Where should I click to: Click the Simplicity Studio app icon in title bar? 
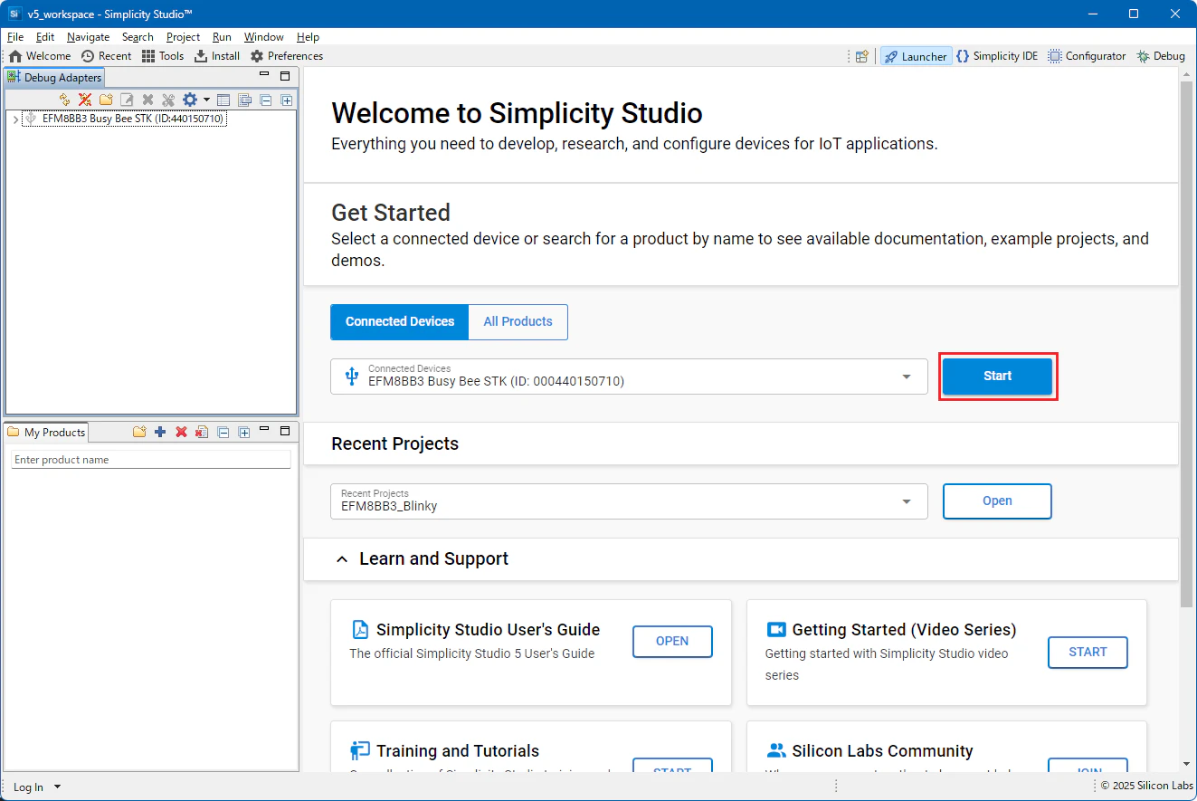pos(14,14)
